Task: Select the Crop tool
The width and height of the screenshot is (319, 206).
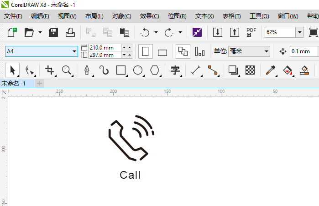Action: 50,70
